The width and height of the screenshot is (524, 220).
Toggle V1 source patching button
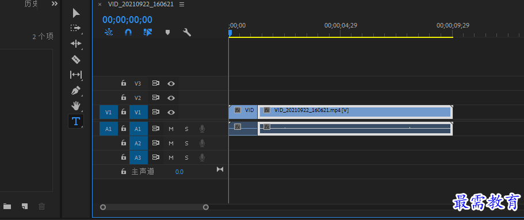(x=109, y=112)
